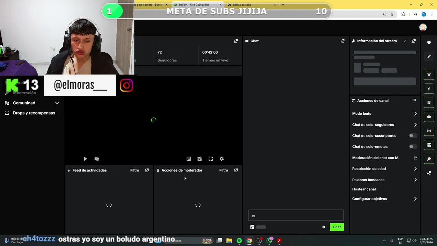Click the 00:42:00 Tiempo en vivo stat
The width and height of the screenshot is (437, 246).
pos(215,56)
